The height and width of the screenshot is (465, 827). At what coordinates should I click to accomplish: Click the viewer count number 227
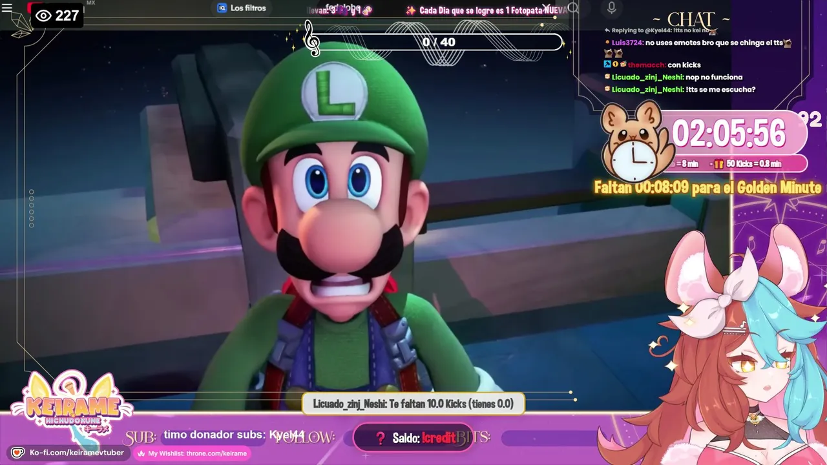click(67, 15)
